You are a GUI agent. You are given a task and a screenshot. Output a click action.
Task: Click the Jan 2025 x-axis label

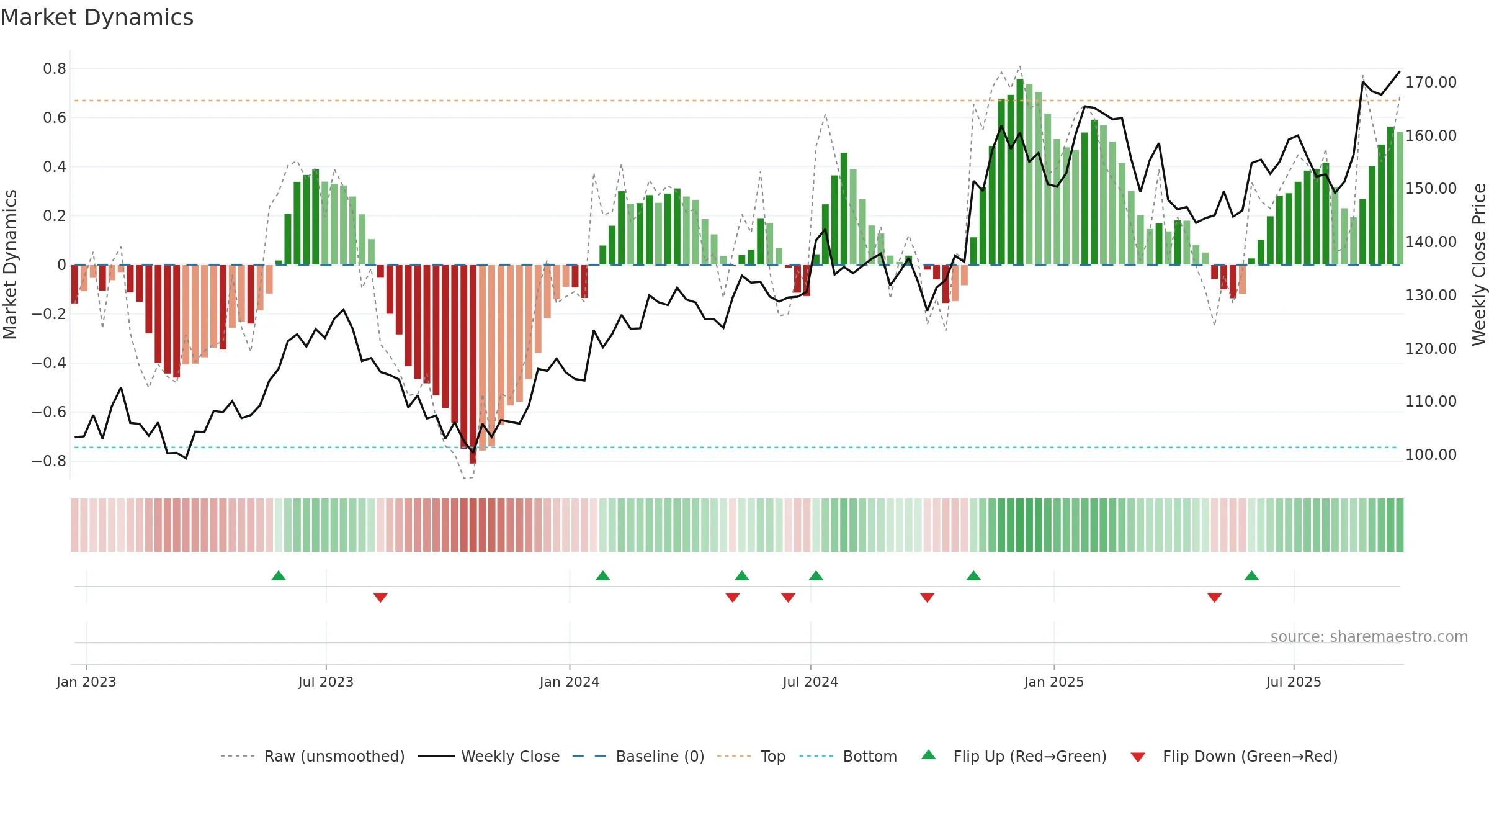[1054, 682]
